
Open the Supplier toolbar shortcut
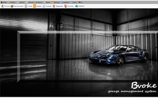(37, 6)
